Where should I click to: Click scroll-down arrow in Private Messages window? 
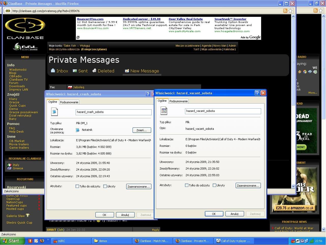pos(293,186)
